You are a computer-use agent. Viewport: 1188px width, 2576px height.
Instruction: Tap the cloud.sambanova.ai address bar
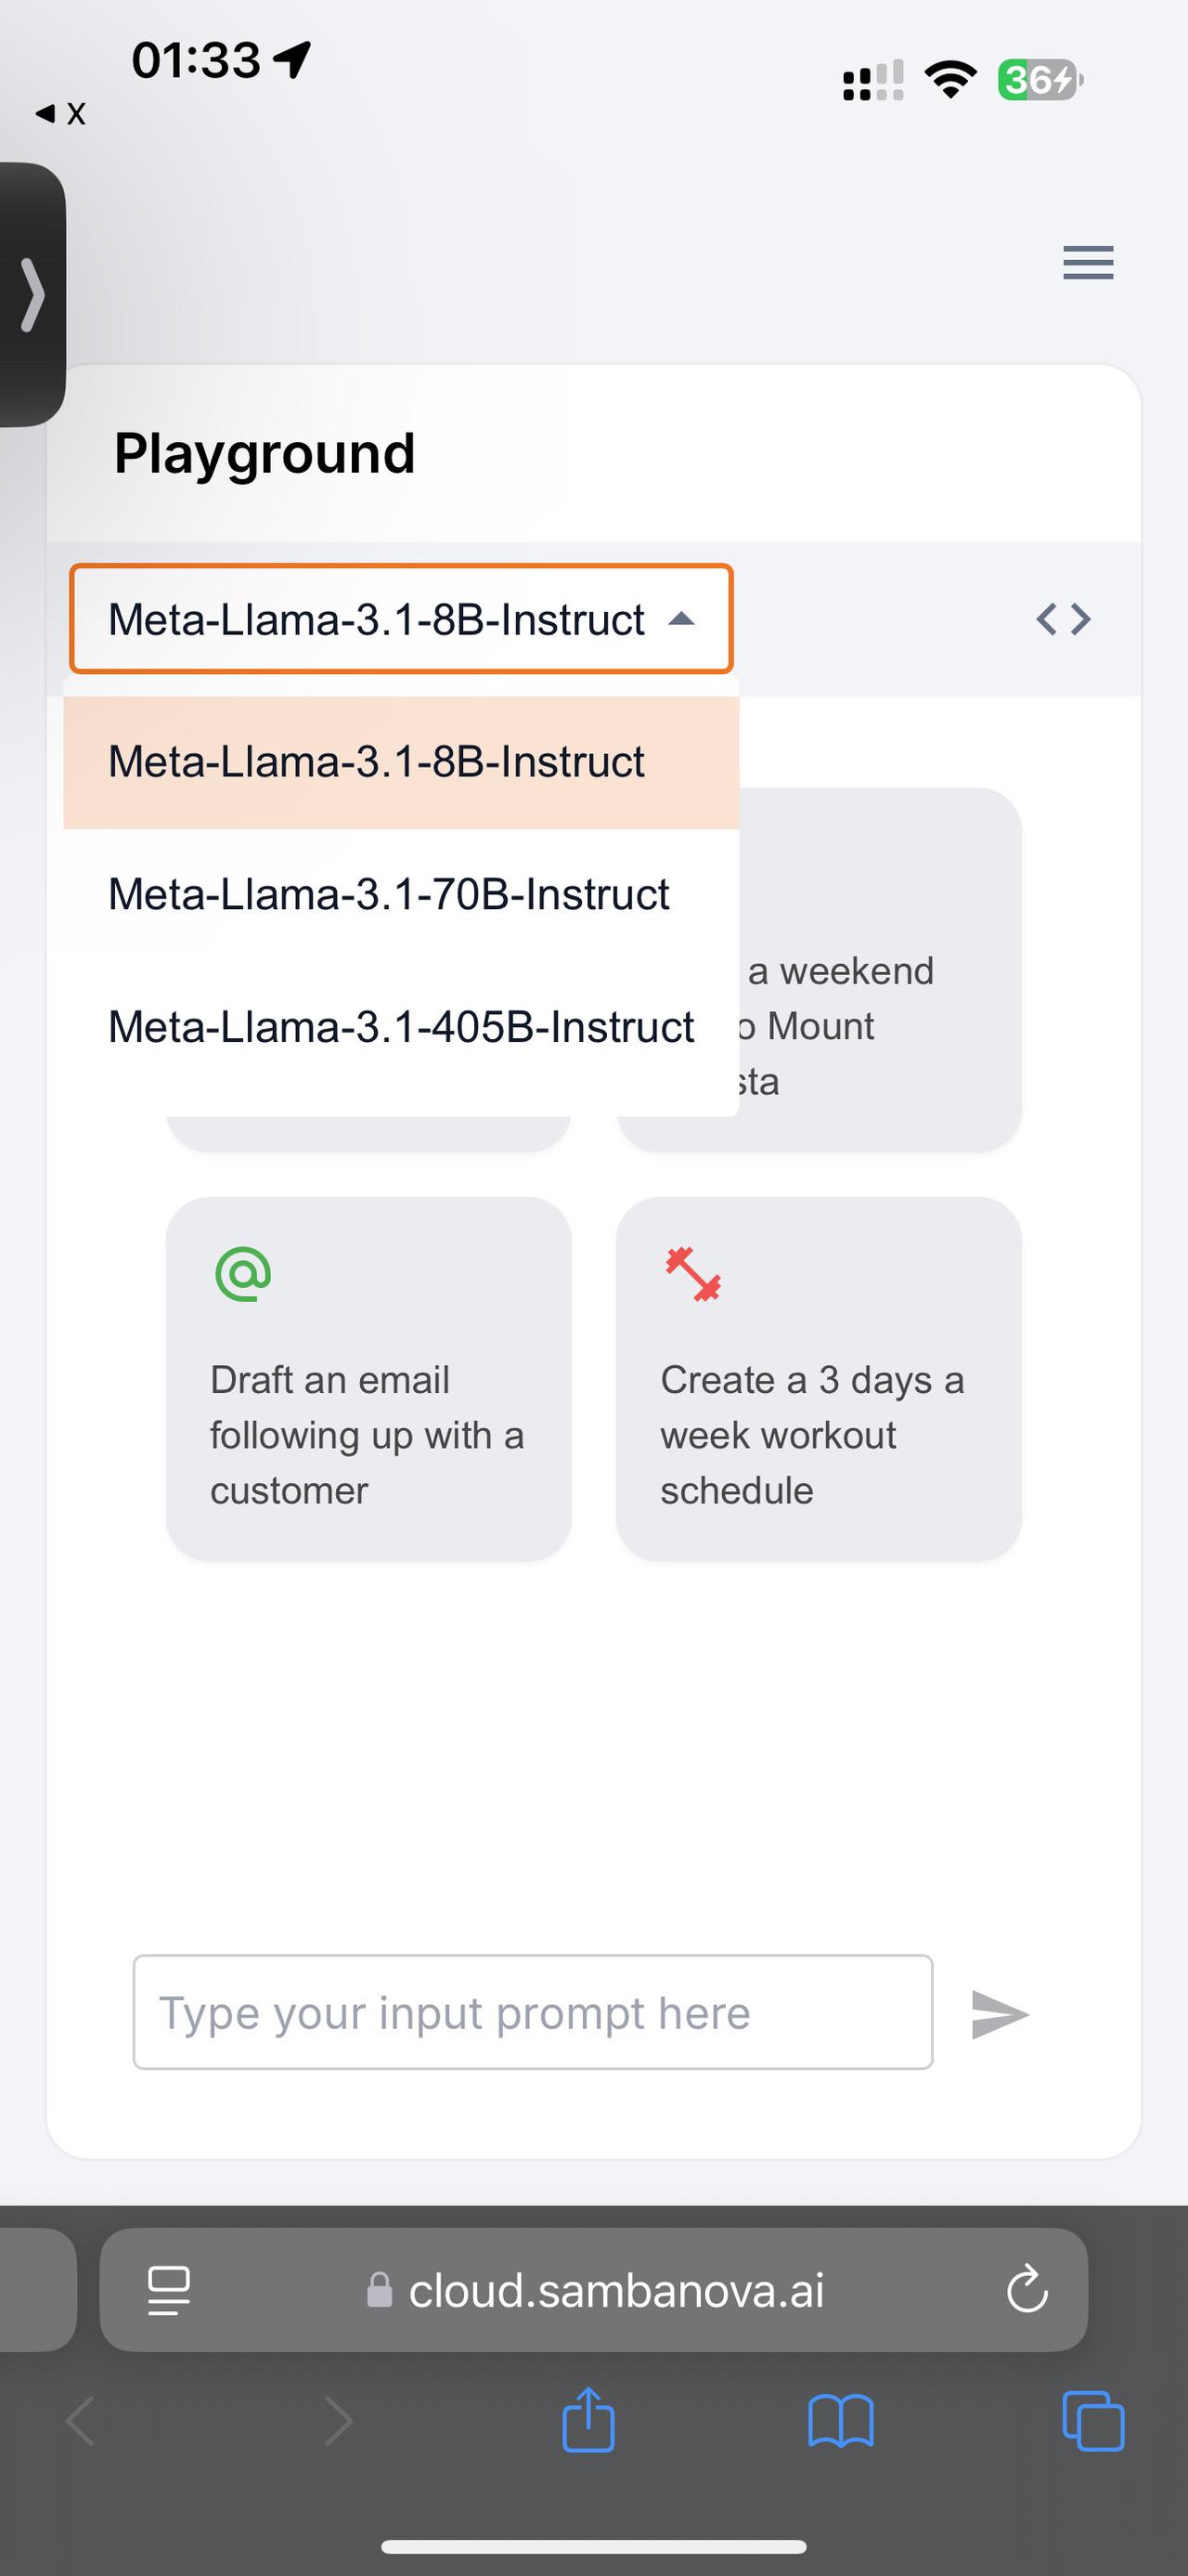593,2289
